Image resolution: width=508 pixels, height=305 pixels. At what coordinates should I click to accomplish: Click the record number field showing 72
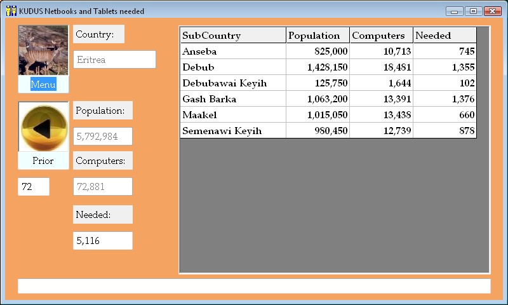click(34, 187)
